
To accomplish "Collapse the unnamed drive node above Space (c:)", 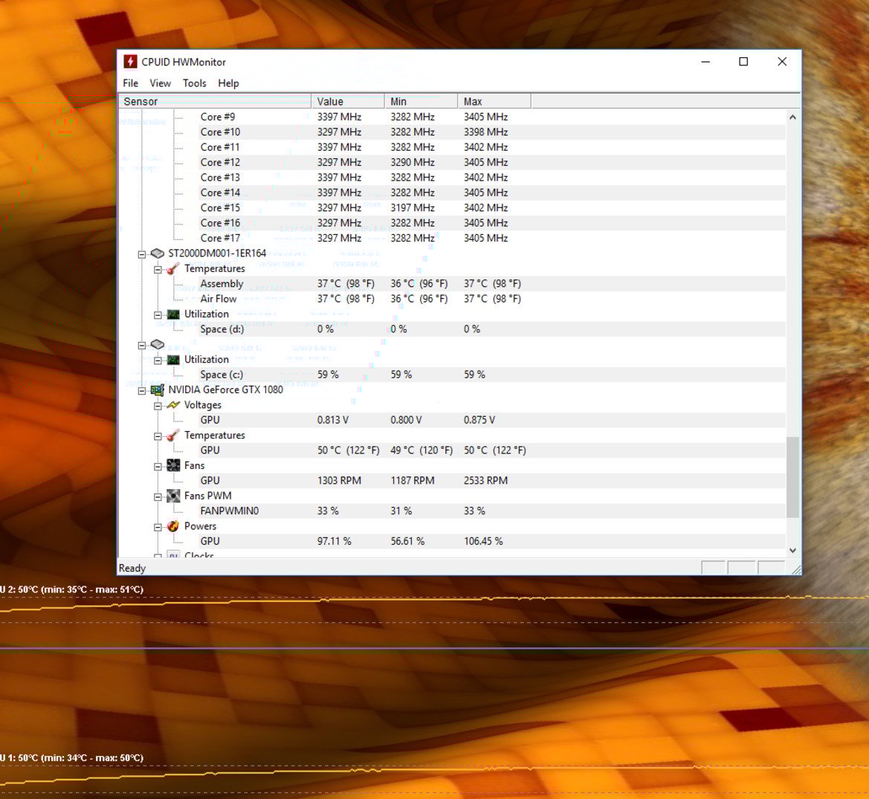I will coord(142,346).
